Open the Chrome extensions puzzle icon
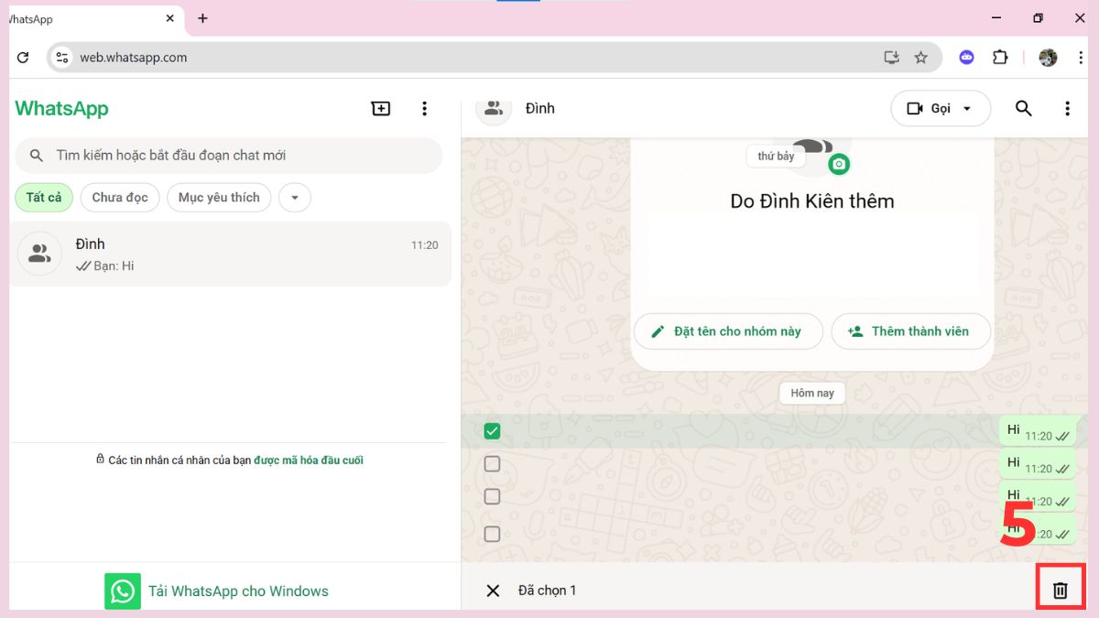 tap(1000, 57)
